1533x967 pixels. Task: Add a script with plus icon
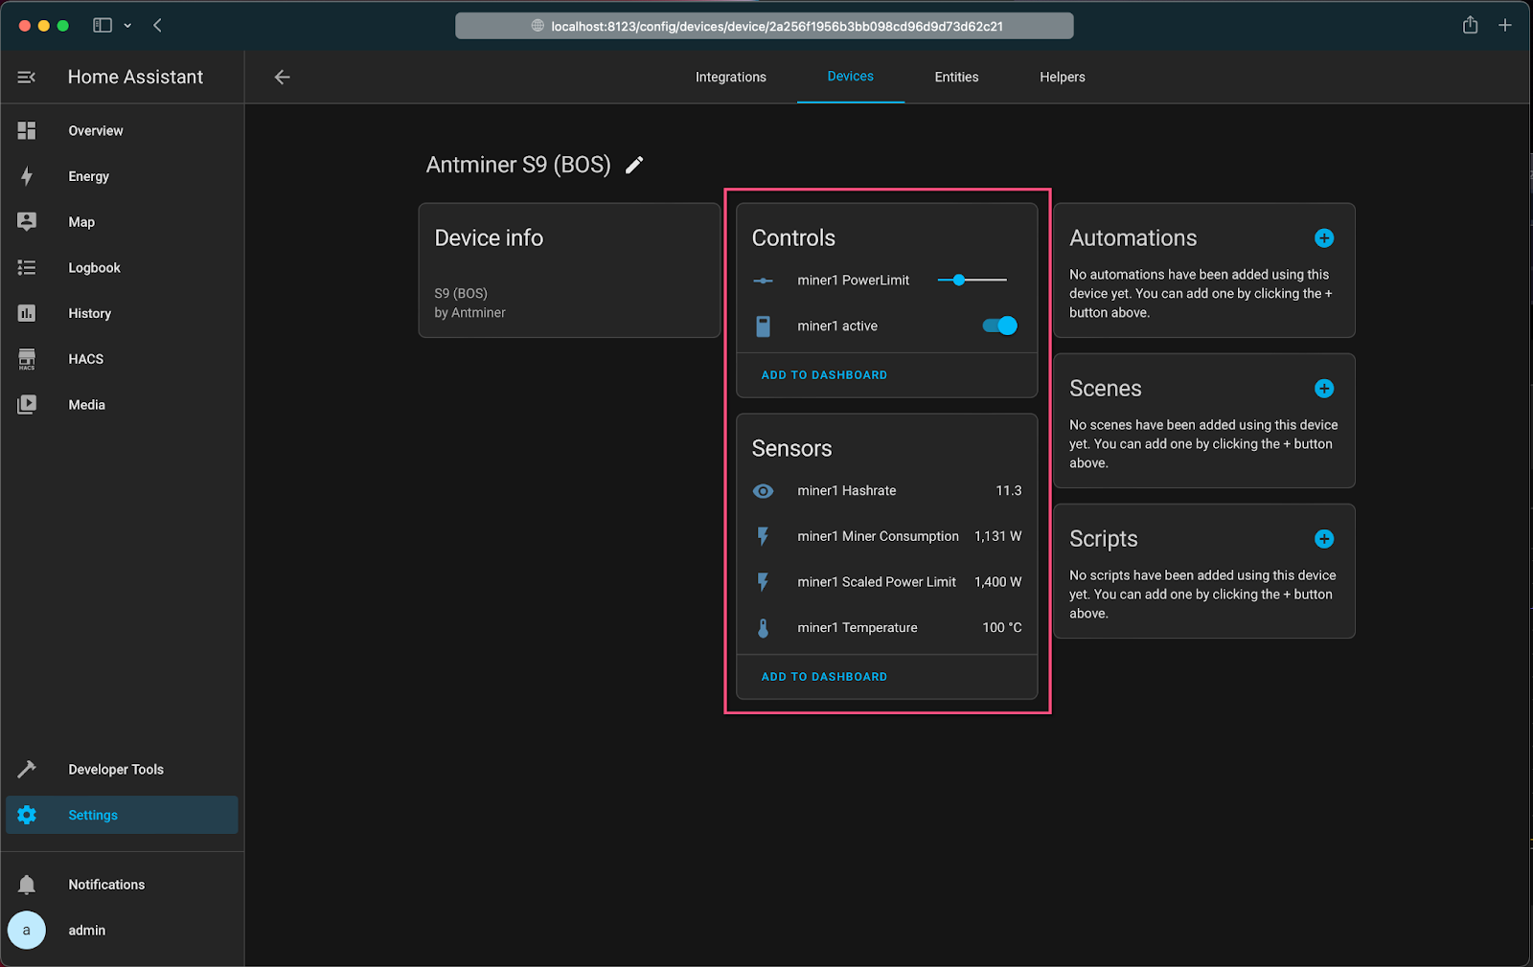pos(1324,538)
